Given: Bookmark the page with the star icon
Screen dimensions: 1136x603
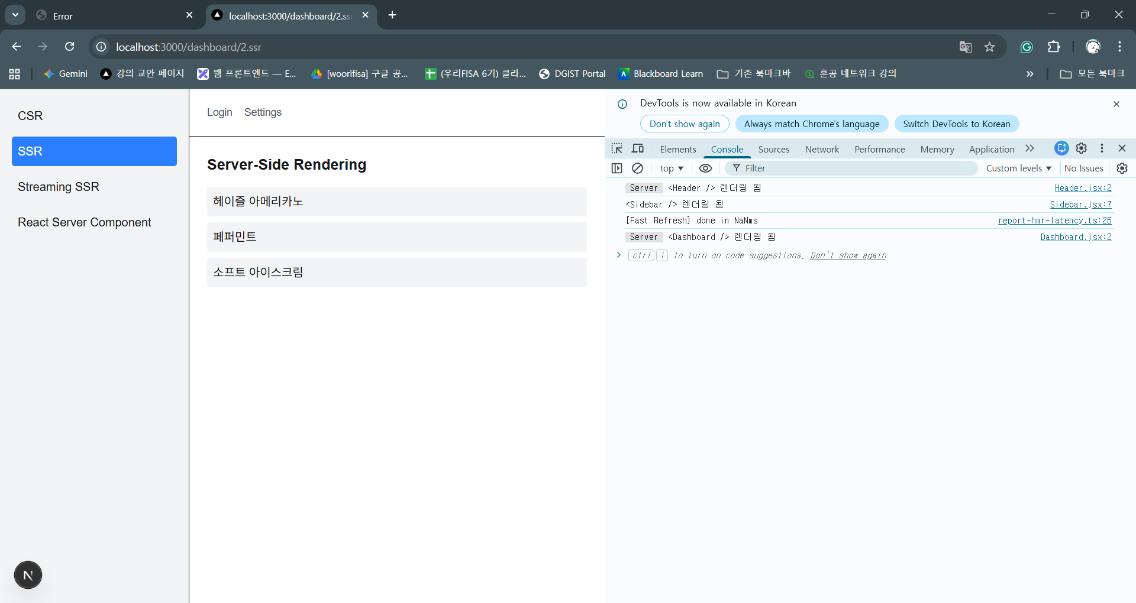Looking at the screenshot, I should point(990,47).
